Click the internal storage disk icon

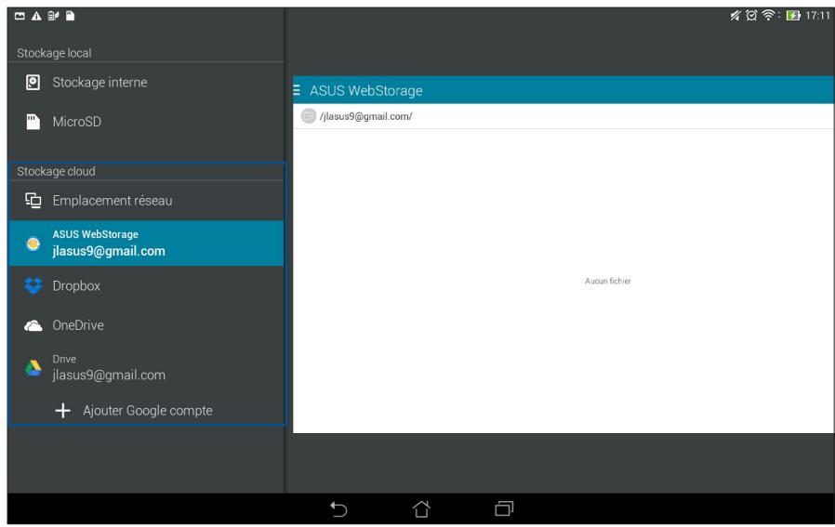pyautogui.click(x=33, y=83)
